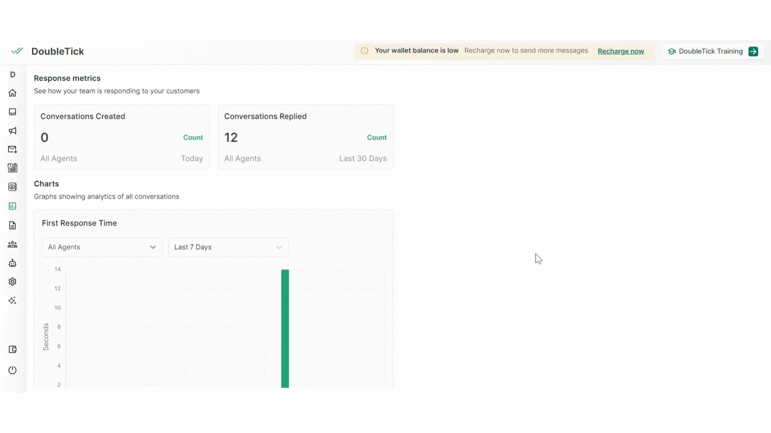Expand the All Agents dropdown

click(x=102, y=247)
